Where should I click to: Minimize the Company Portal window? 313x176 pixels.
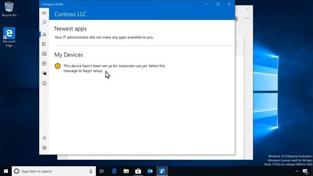[x=207, y=4]
